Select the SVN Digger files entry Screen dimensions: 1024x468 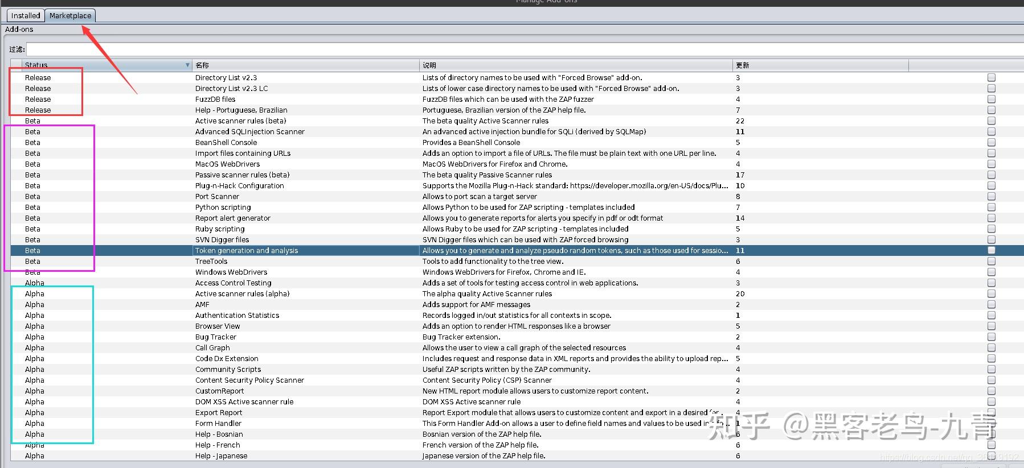pyautogui.click(x=222, y=239)
